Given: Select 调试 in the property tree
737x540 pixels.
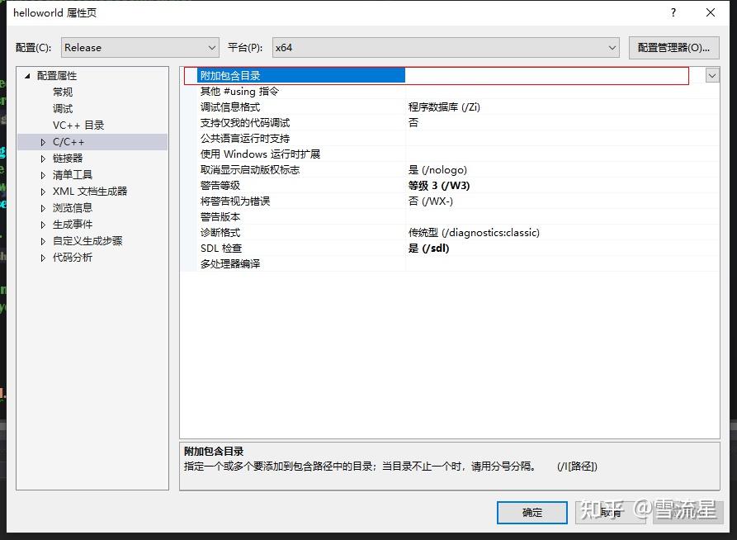Looking at the screenshot, I should (63, 108).
